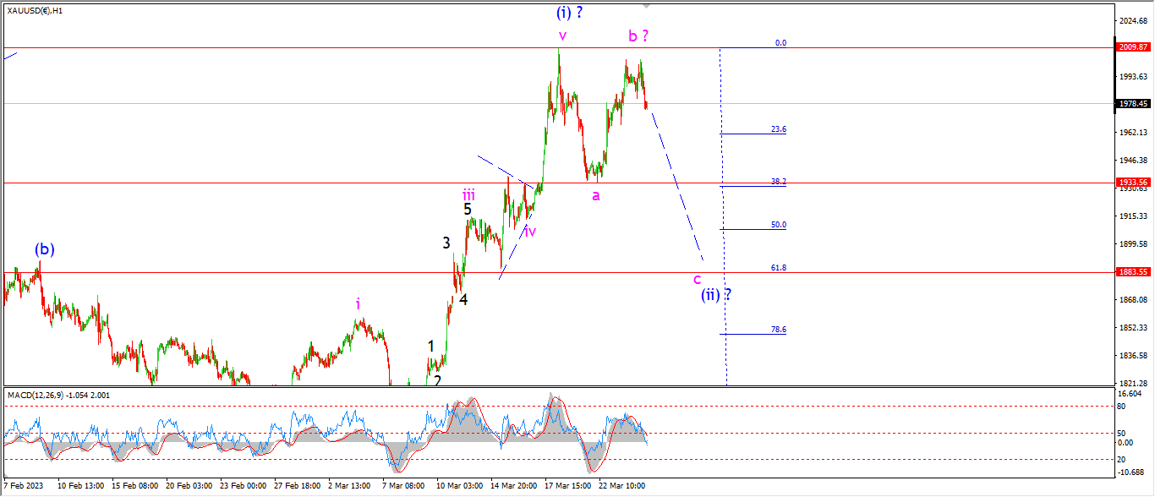
Task: Select the vertical dotted Fibonacci anchor line
Action: tap(723, 216)
